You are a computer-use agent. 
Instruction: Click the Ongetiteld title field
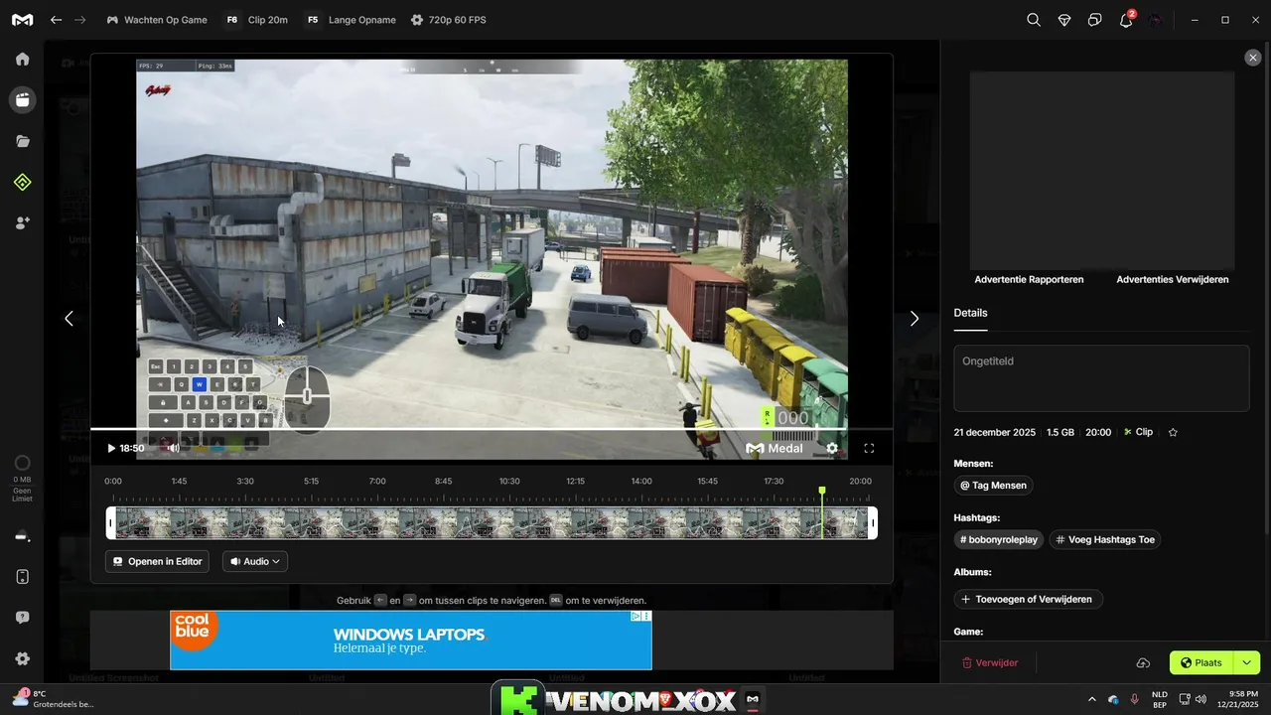pyautogui.click(x=1101, y=378)
